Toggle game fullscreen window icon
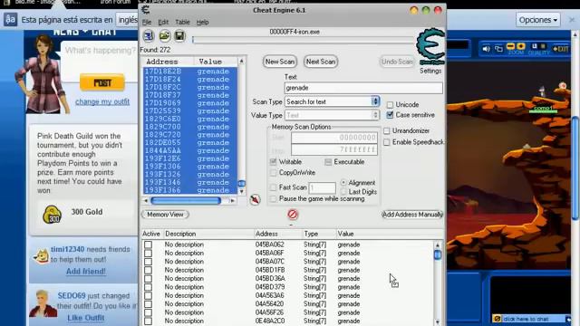 pyautogui.click(x=498, y=48)
